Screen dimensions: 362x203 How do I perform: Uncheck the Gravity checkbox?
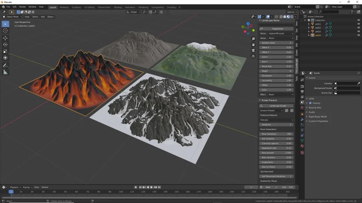tap(310, 103)
